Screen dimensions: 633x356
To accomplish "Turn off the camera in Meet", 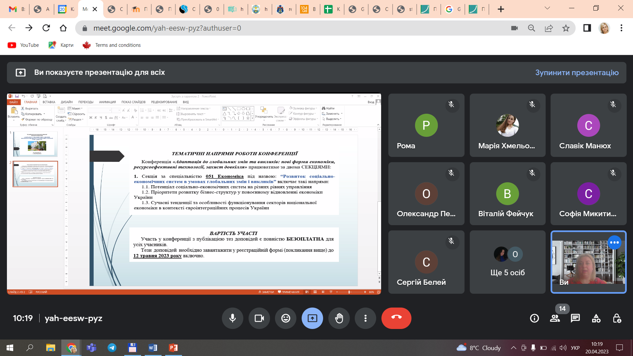I will point(259,318).
